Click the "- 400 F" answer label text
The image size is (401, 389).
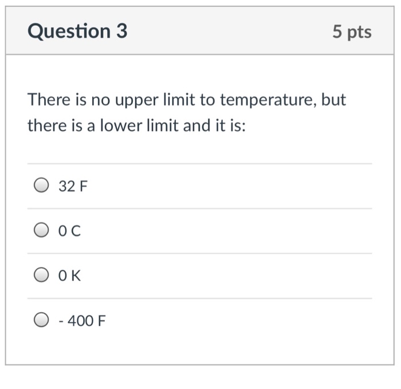[82, 321]
